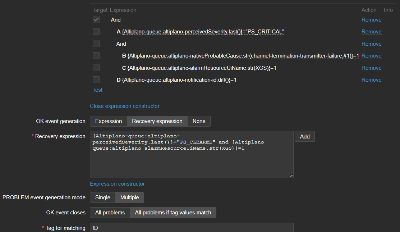Check the nested And row checkbox
This screenshot has height=232, width=400.
[96, 44]
